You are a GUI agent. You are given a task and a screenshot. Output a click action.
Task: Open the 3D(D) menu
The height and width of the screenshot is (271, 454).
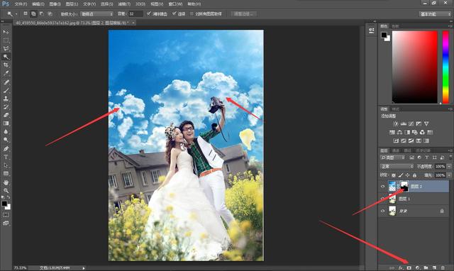[x=140, y=4]
